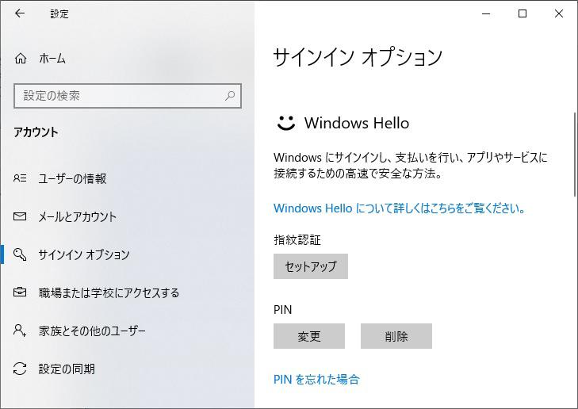This screenshot has height=409, width=578.
Task: Click the Home house icon
Action: 21,59
